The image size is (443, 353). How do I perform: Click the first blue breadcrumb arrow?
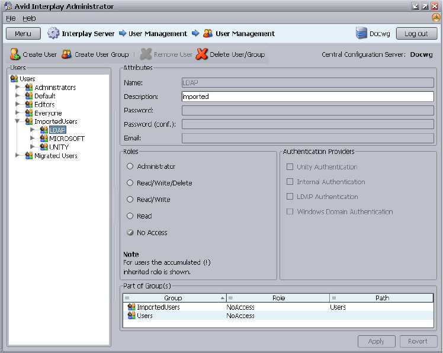[123, 33]
